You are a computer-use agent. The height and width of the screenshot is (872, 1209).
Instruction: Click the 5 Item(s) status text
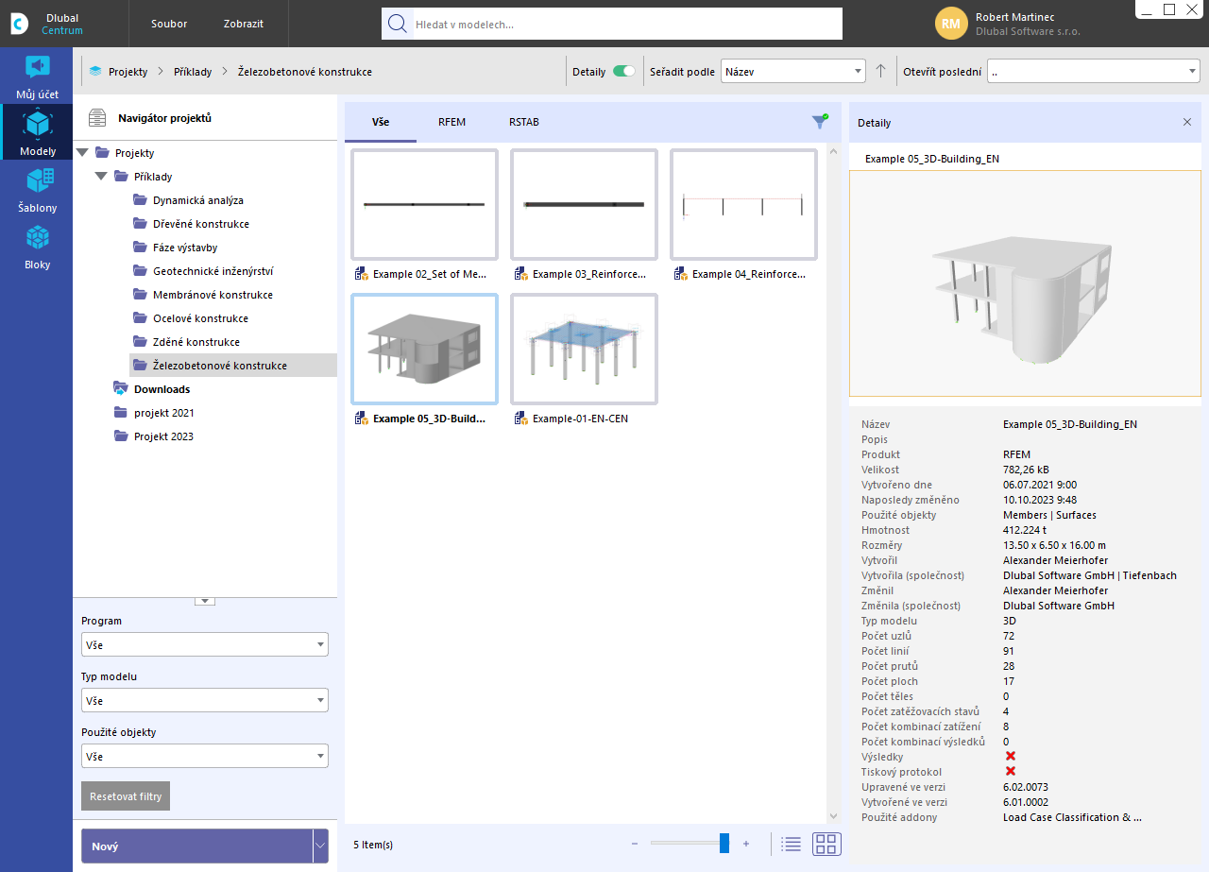tap(373, 845)
